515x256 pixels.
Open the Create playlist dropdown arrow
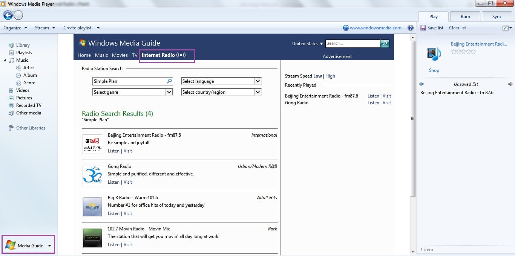(x=98, y=28)
